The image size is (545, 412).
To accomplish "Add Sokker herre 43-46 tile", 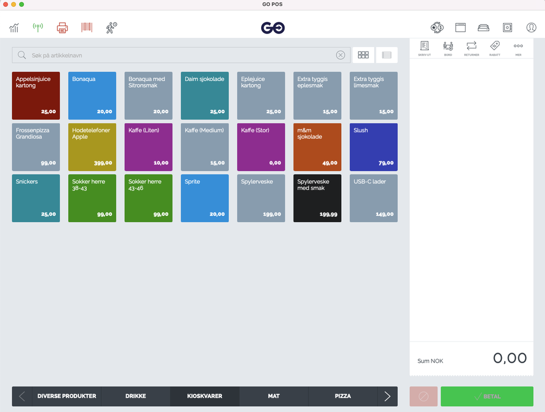I will (148, 198).
